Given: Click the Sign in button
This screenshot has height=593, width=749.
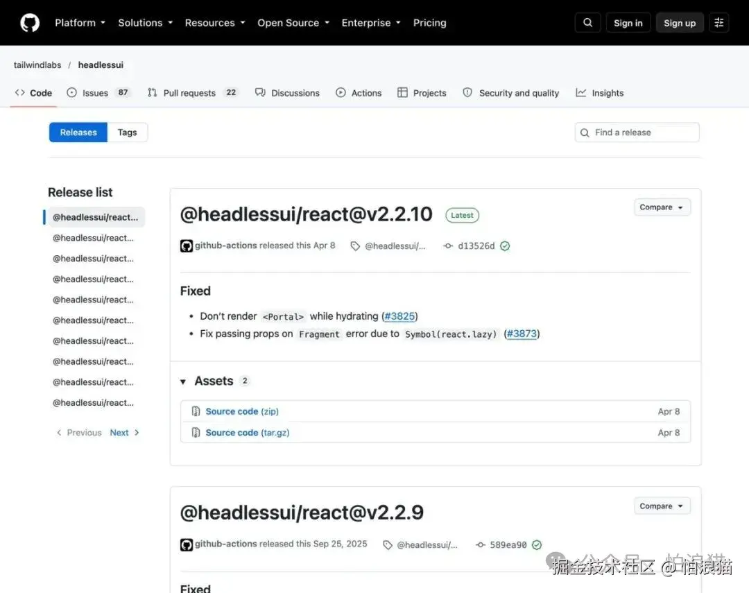Looking at the screenshot, I should [x=628, y=22].
